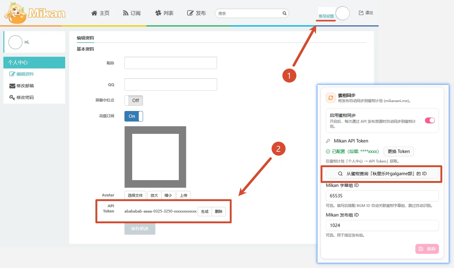Click 缩小 to zoom avatar out
The width and height of the screenshot is (454, 268).
point(168,195)
